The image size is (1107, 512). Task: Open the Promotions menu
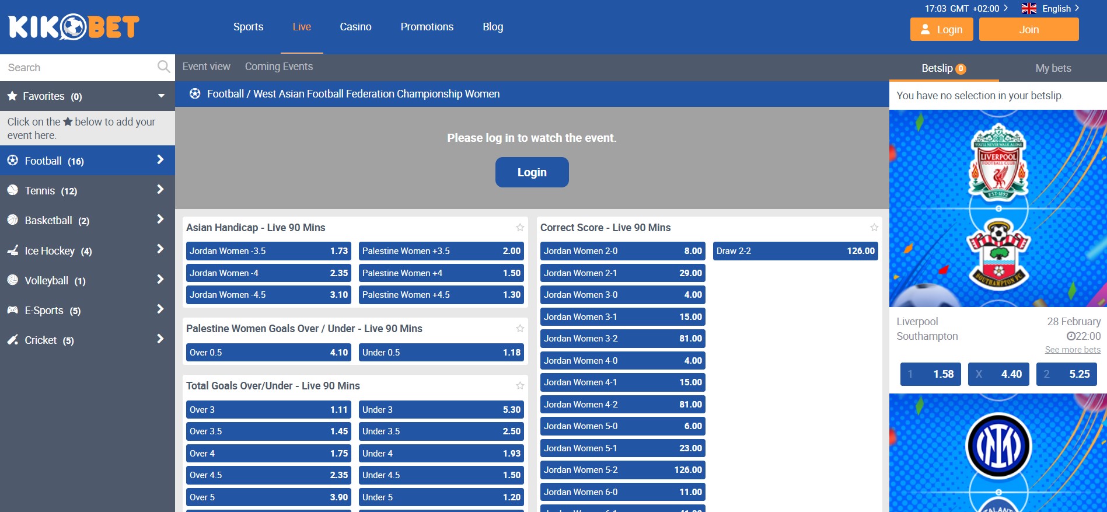427,27
